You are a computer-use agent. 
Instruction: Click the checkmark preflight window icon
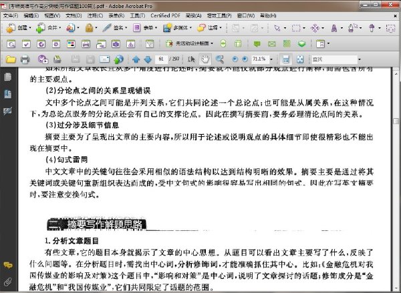coord(26,44)
